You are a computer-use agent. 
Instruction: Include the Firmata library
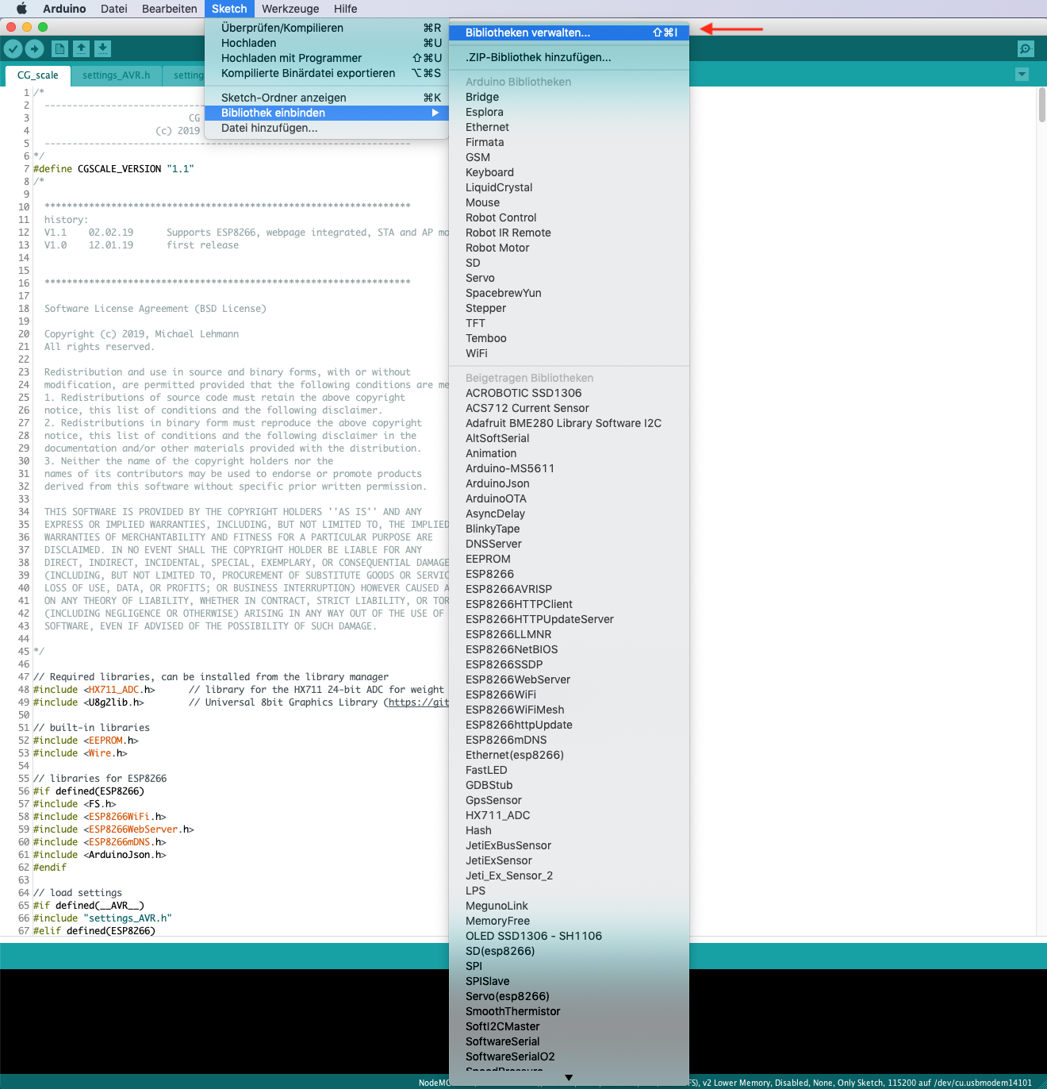tap(569, 142)
